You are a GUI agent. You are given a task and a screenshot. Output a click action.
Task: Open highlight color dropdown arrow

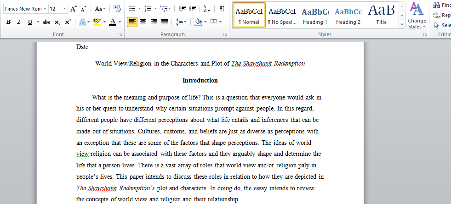(104, 22)
